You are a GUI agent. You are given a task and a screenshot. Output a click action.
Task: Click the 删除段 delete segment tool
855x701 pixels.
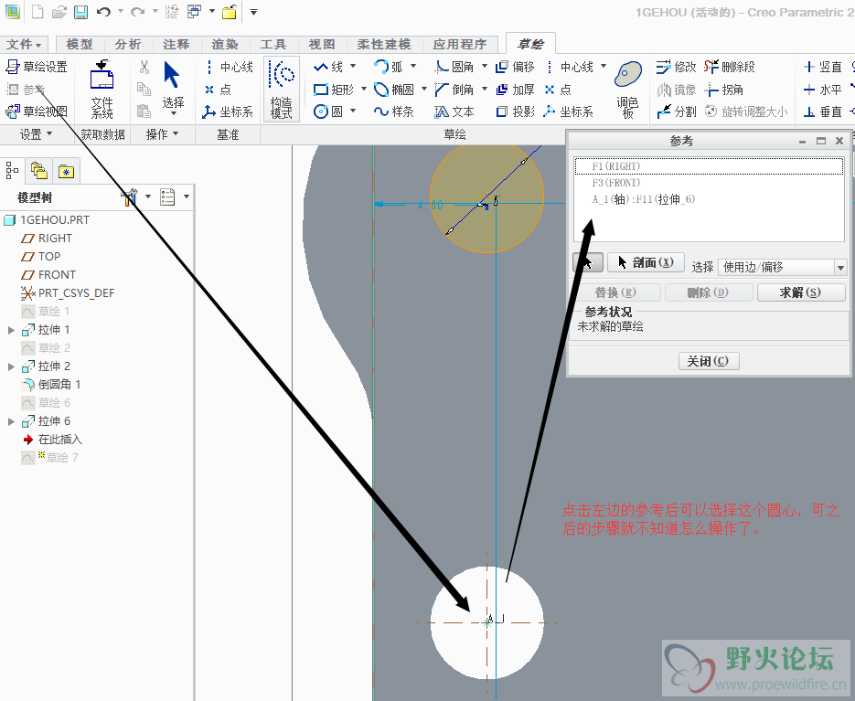pos(730,67)
